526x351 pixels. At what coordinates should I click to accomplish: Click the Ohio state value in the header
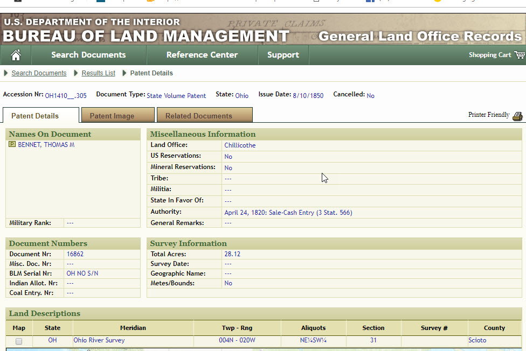(x=242, y=95)
